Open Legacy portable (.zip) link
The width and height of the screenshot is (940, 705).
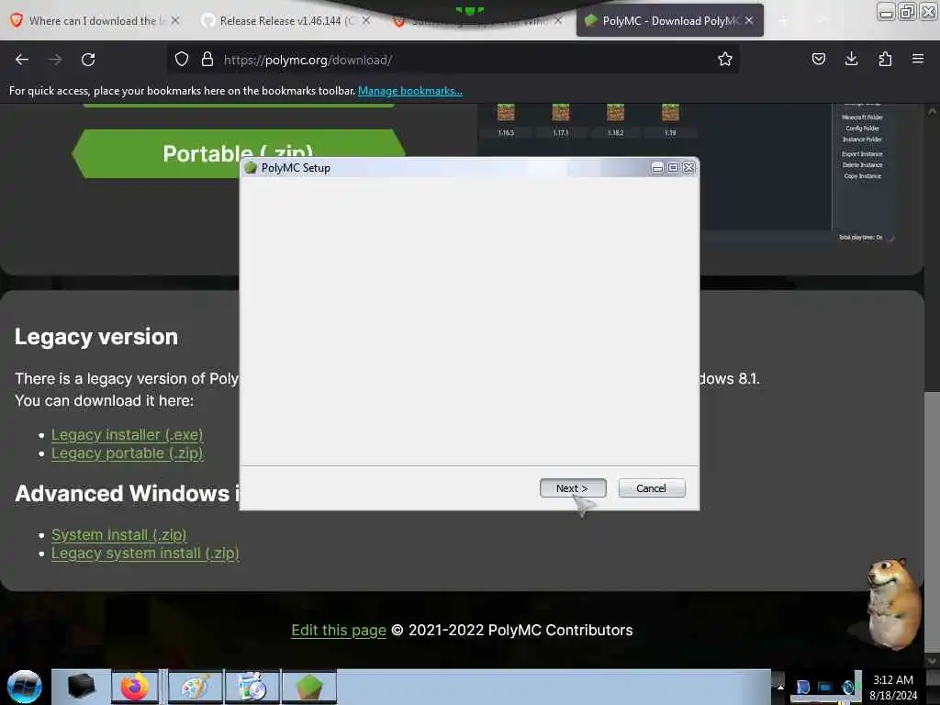coord(127,453)
